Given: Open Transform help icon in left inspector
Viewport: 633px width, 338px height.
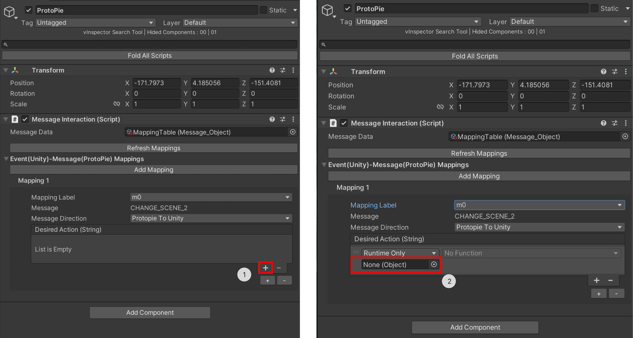Looking at the screenshot, I should (x=272, y=70).
